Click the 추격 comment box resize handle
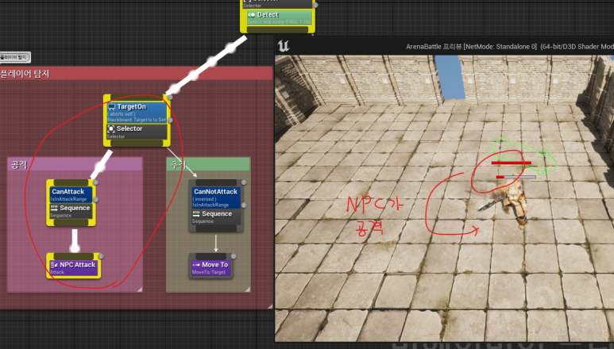This screenshot has height=349, width=614. click(x=248, y=290)
